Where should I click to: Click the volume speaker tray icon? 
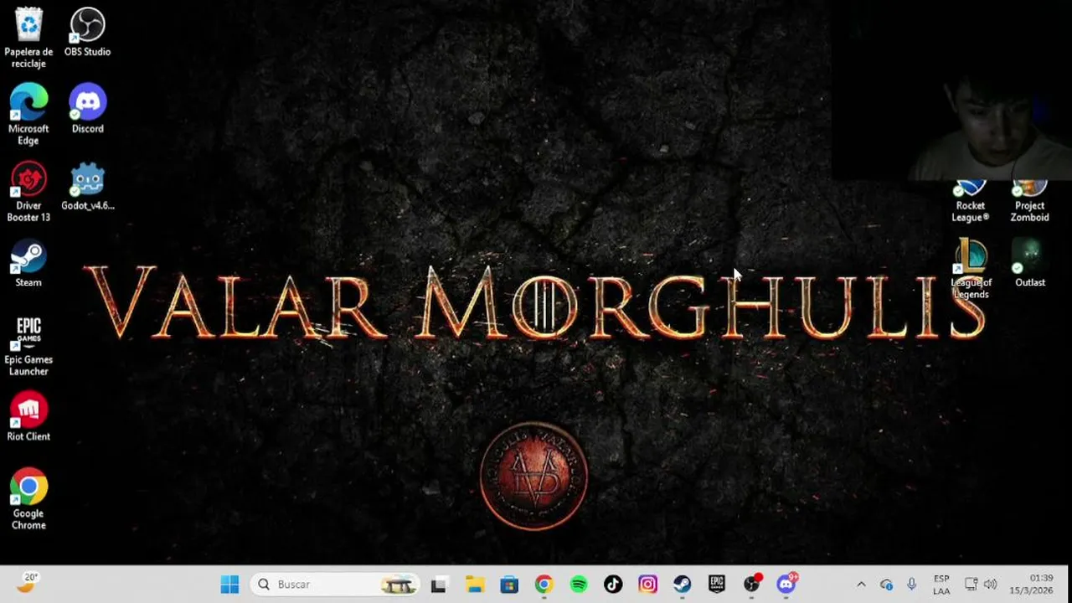[990, 585]
